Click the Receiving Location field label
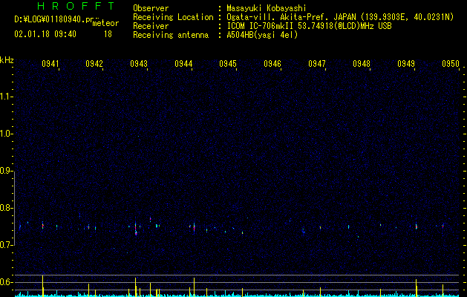The width and height of the screenshot is (467, 297). tap(173, 17)
